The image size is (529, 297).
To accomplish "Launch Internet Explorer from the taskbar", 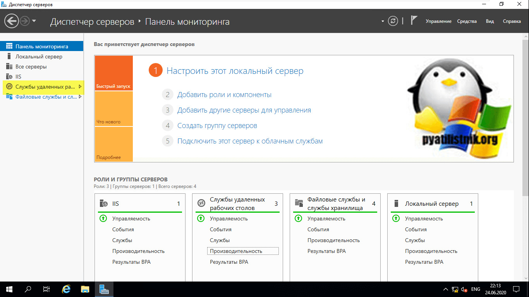I will coord(67,289).
